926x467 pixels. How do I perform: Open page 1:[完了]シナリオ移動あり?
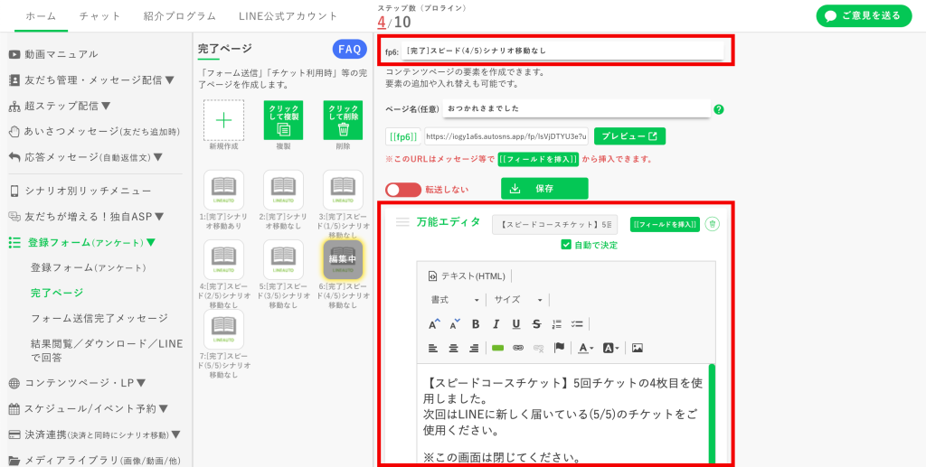pyautogui.click(x=224, y=190)
